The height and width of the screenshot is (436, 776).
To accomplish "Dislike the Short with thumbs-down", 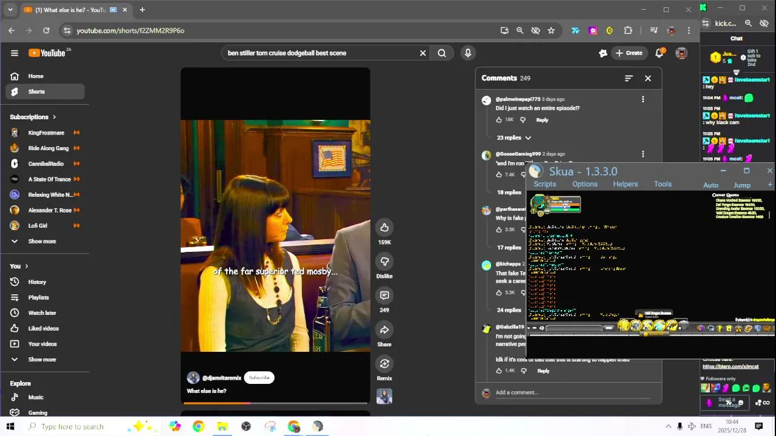I will tap(384, 262).
